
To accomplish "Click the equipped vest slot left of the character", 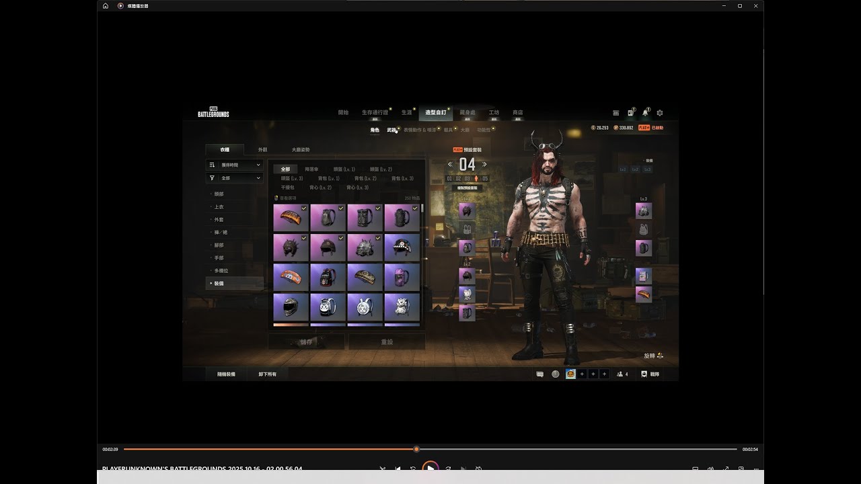I will pos(467,229).
